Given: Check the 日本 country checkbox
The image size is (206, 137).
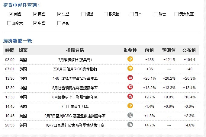Looking at the screenshot, I should pyautogui.click(x=132, y=14).
